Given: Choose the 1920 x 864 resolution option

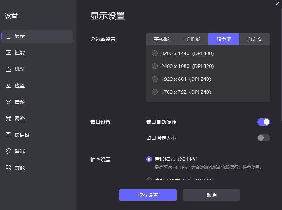Looking at the screenshot, I should [155, 79].
